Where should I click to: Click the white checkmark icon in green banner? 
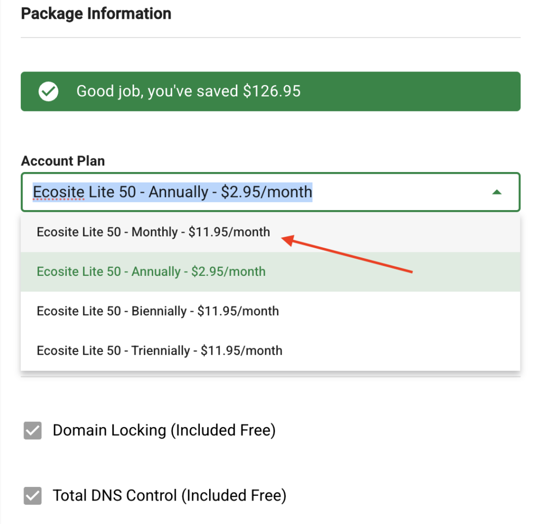tap(48, 92)
